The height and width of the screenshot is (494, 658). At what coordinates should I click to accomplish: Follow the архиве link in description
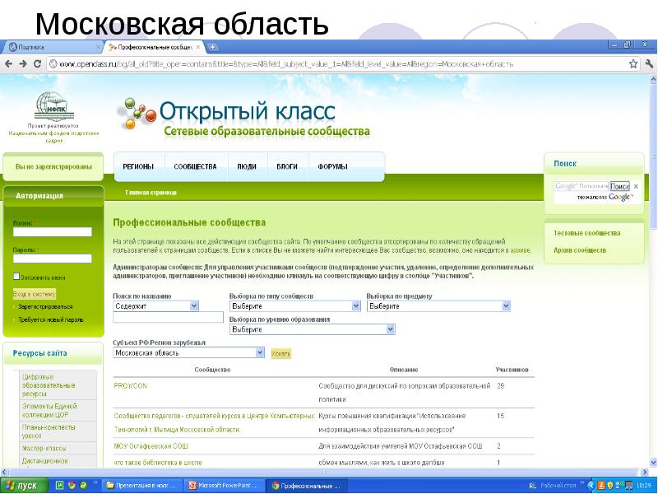521,250
